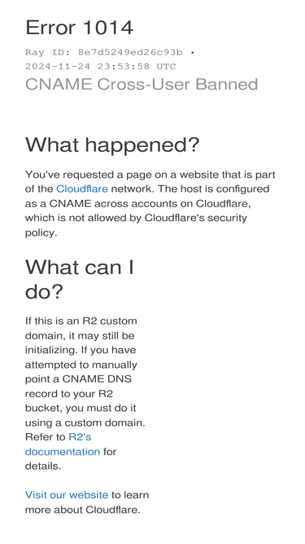Click the word policy. ending first paragraph
Image resolution: width=305 pixels, height=544 pixels.
[41, 232]
